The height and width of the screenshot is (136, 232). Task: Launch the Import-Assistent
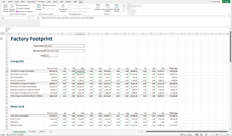[x=49, y=5]
